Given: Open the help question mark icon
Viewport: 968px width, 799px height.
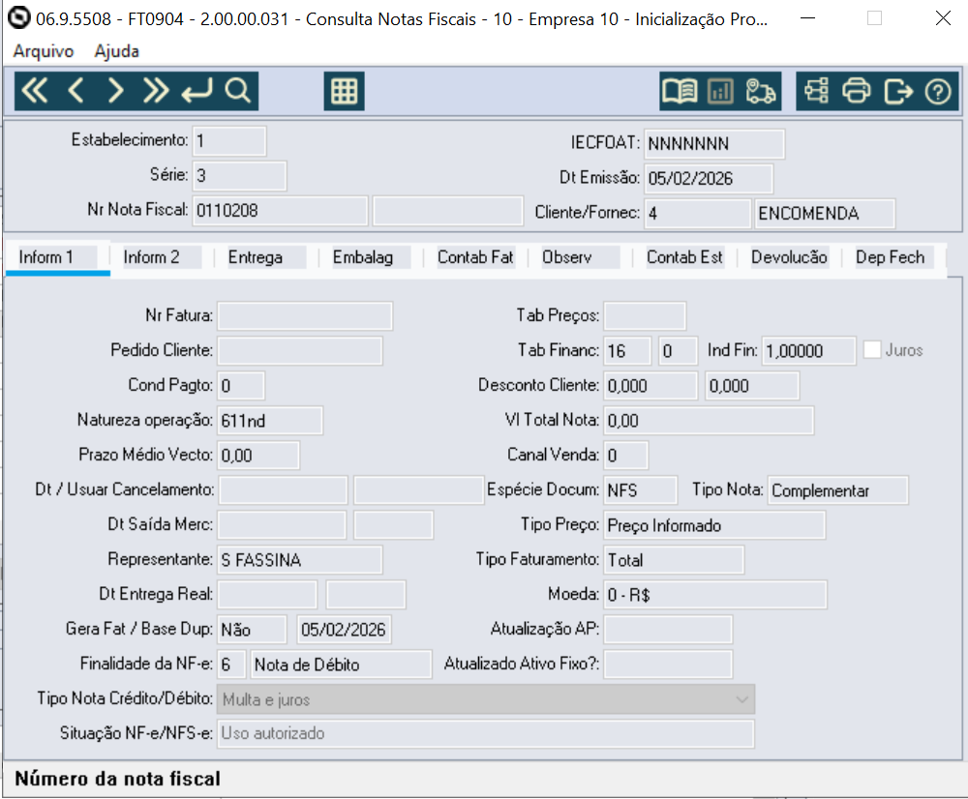Looking at the screenshot, I should [938, 91].
